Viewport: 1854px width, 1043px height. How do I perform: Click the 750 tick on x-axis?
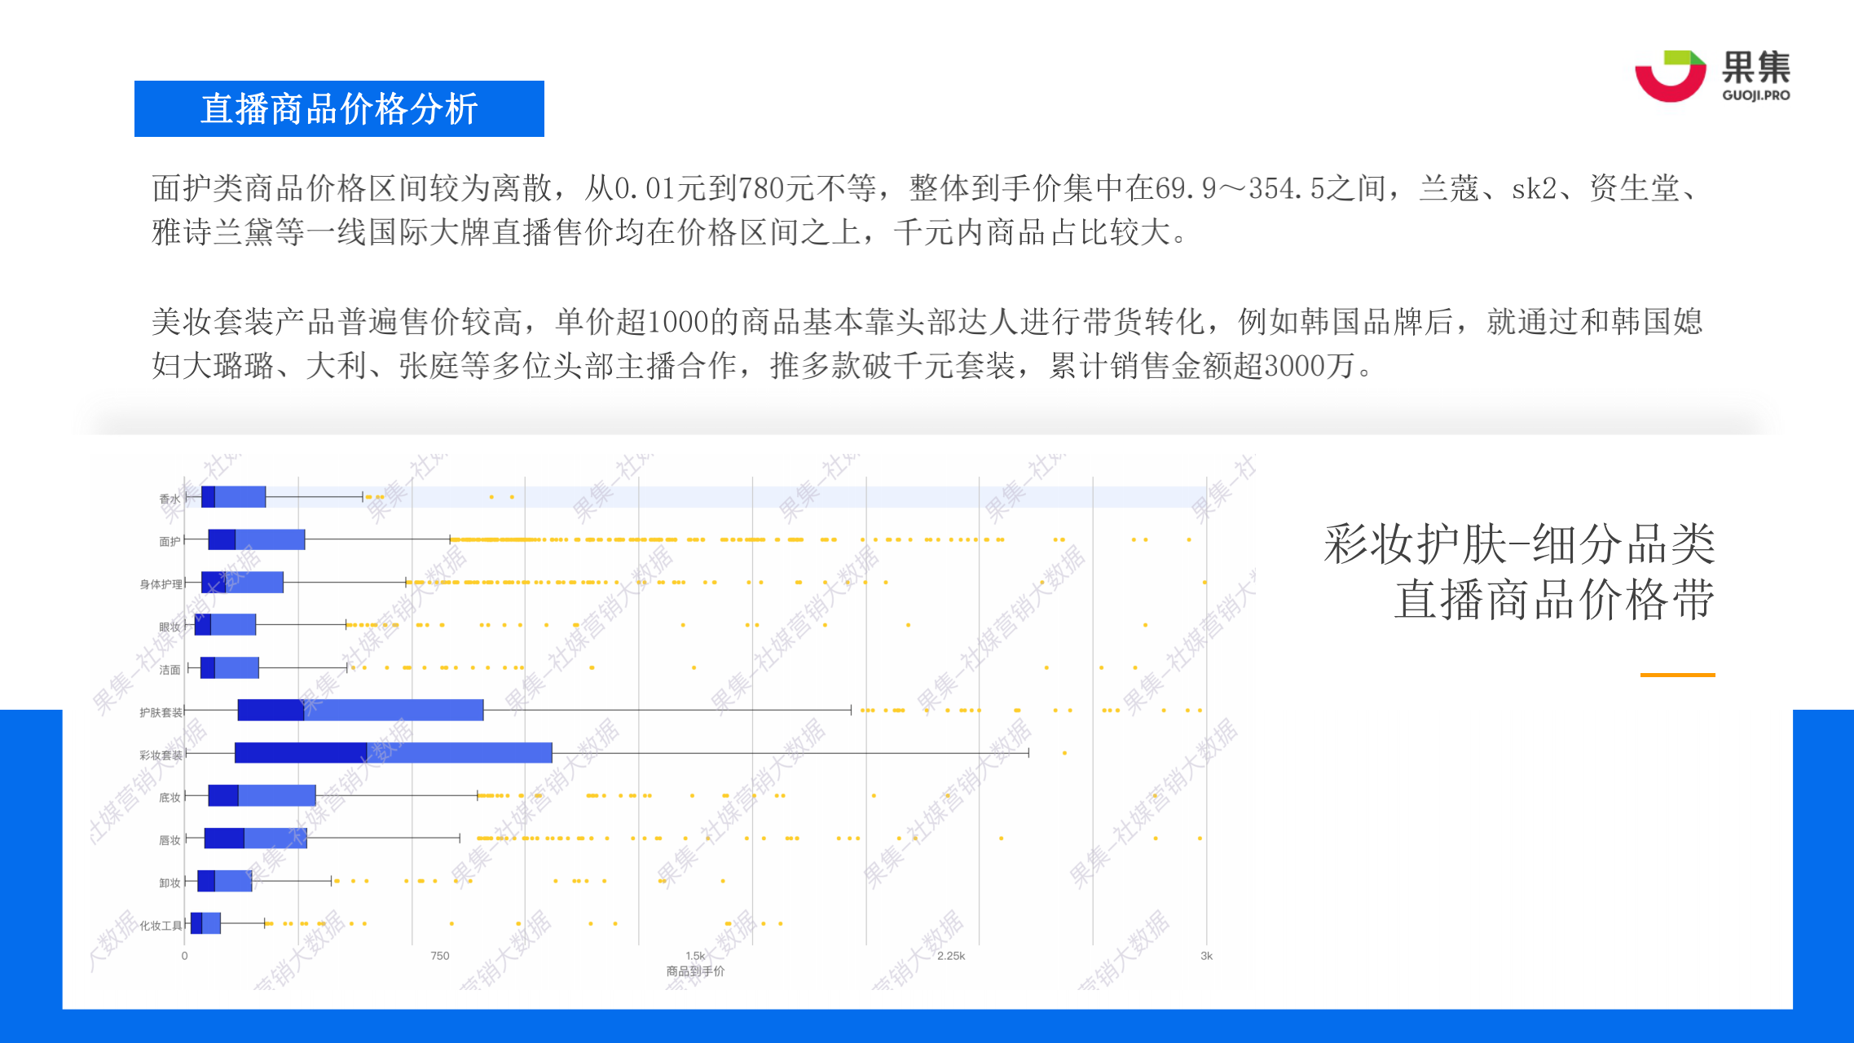(440, 956)
